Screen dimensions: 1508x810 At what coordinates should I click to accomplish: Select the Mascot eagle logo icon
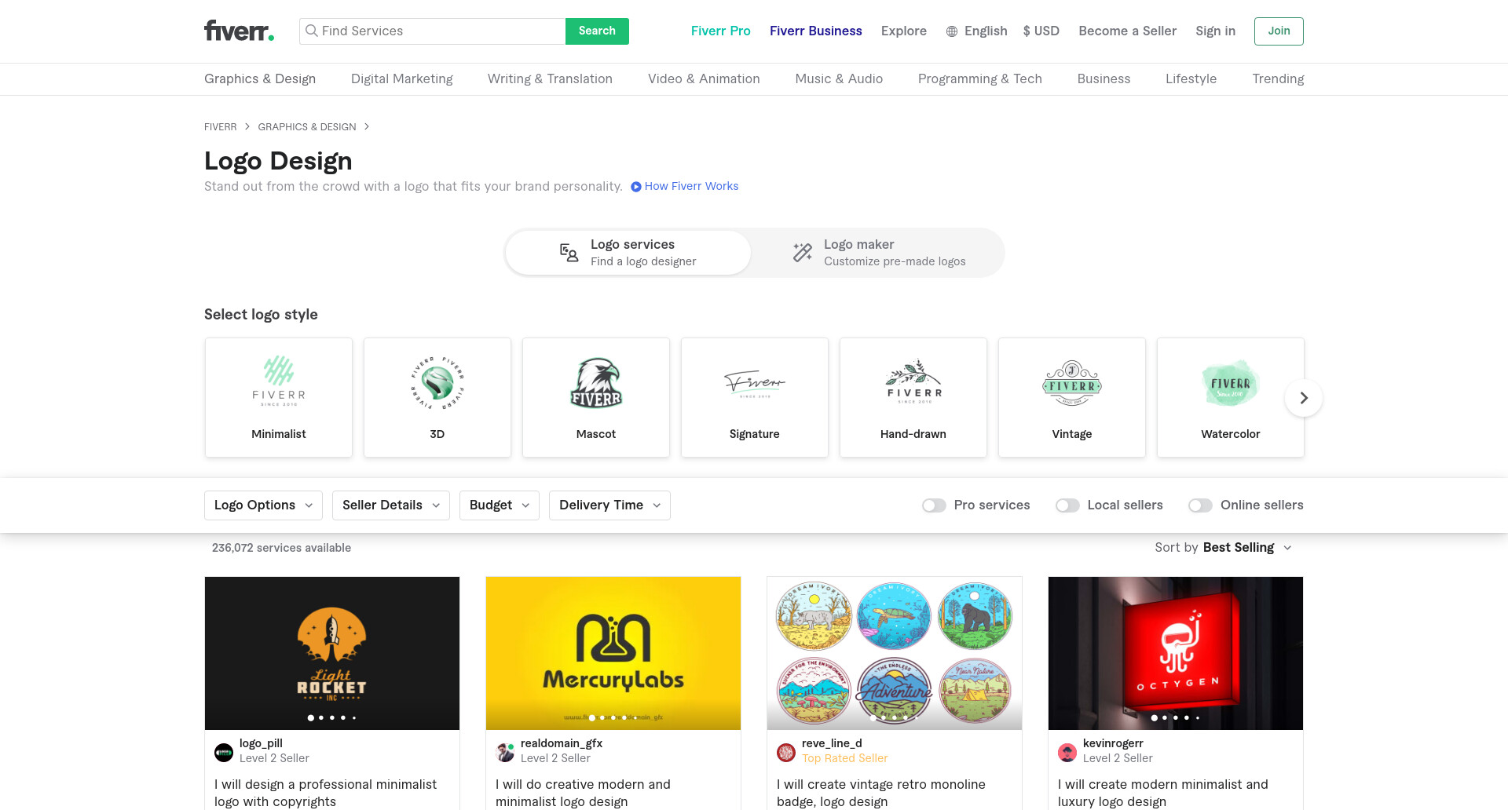tap(596, 383)
